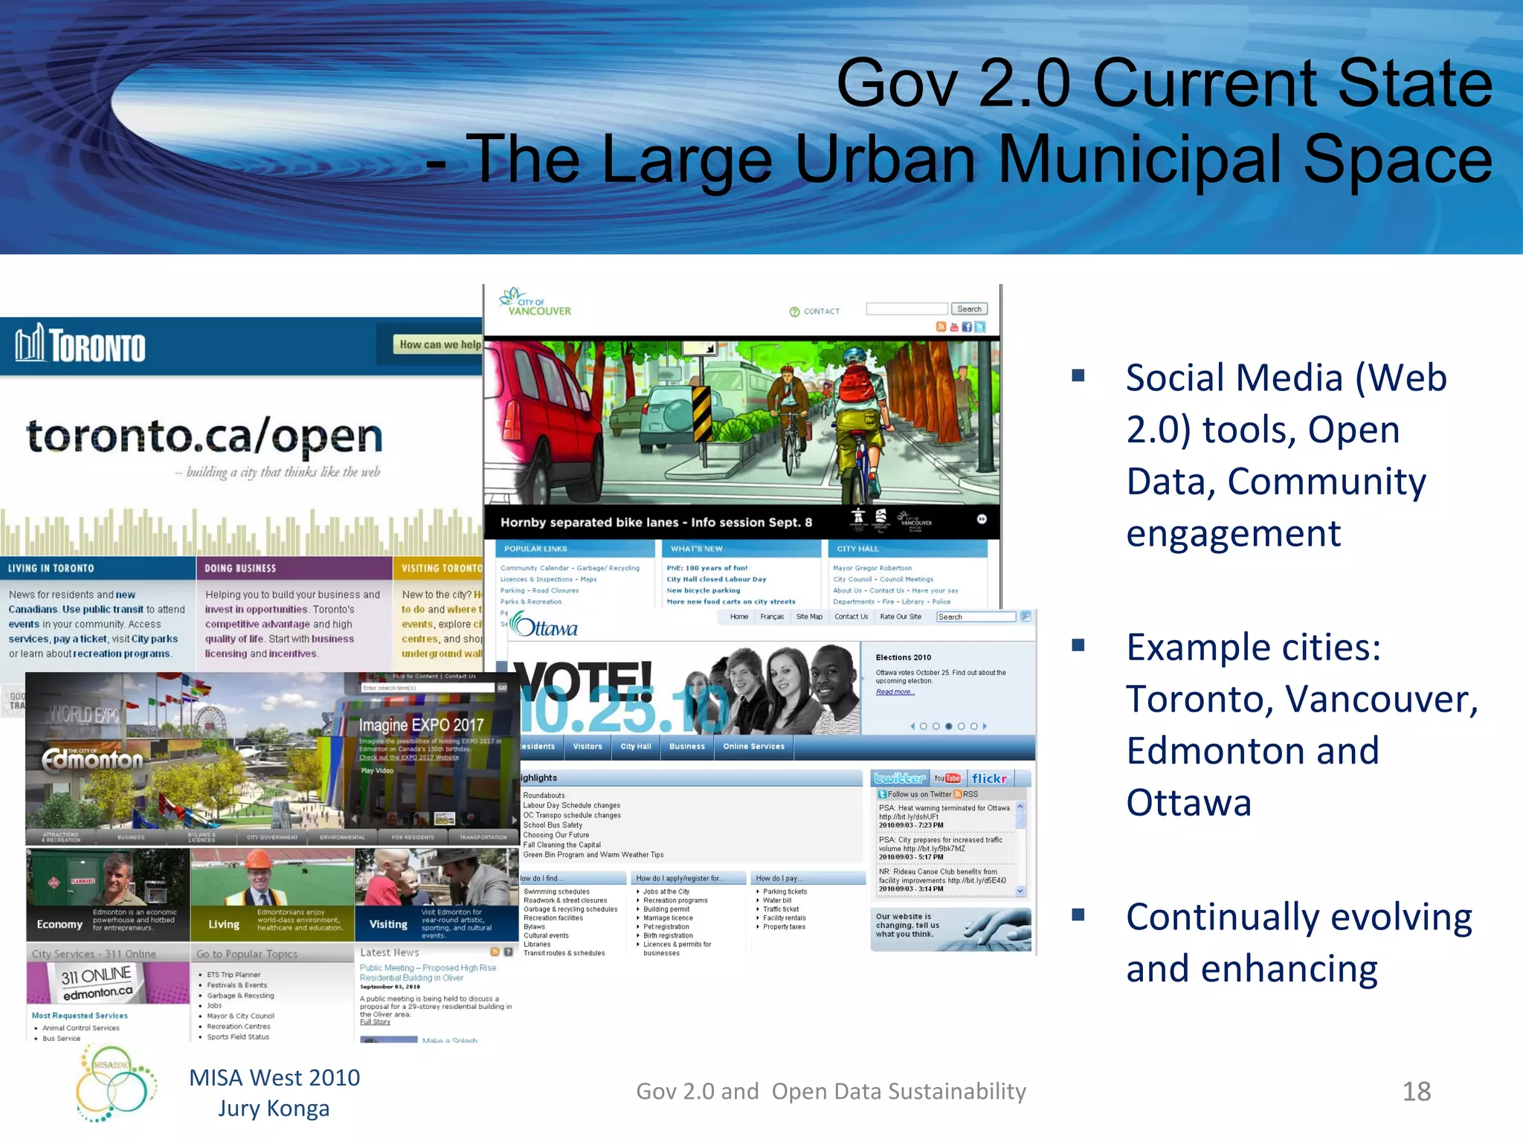The height and width of the screenshot is (1142, 1523).
Task: Click the City of Vancouver logo
Action: click(535, 303)
